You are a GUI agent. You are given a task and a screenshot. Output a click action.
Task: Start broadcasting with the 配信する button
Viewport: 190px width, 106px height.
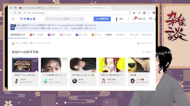102,19
